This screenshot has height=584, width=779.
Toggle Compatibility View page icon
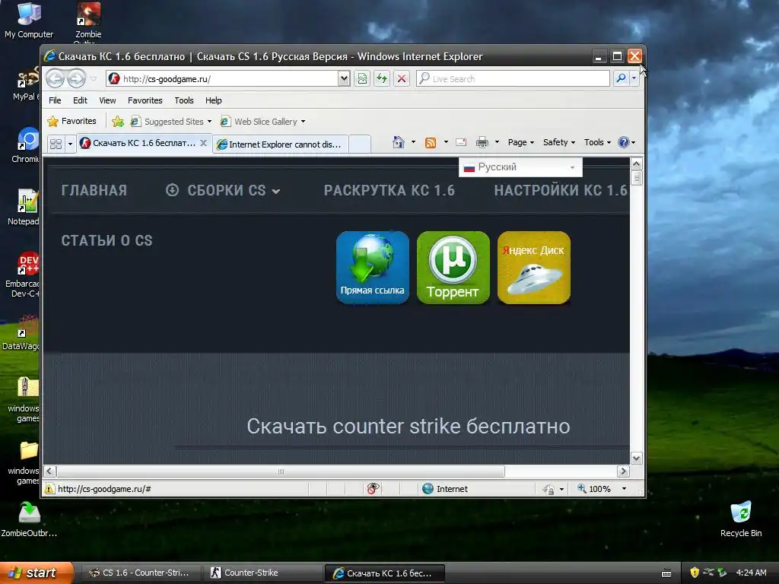(x=362, y=78)
